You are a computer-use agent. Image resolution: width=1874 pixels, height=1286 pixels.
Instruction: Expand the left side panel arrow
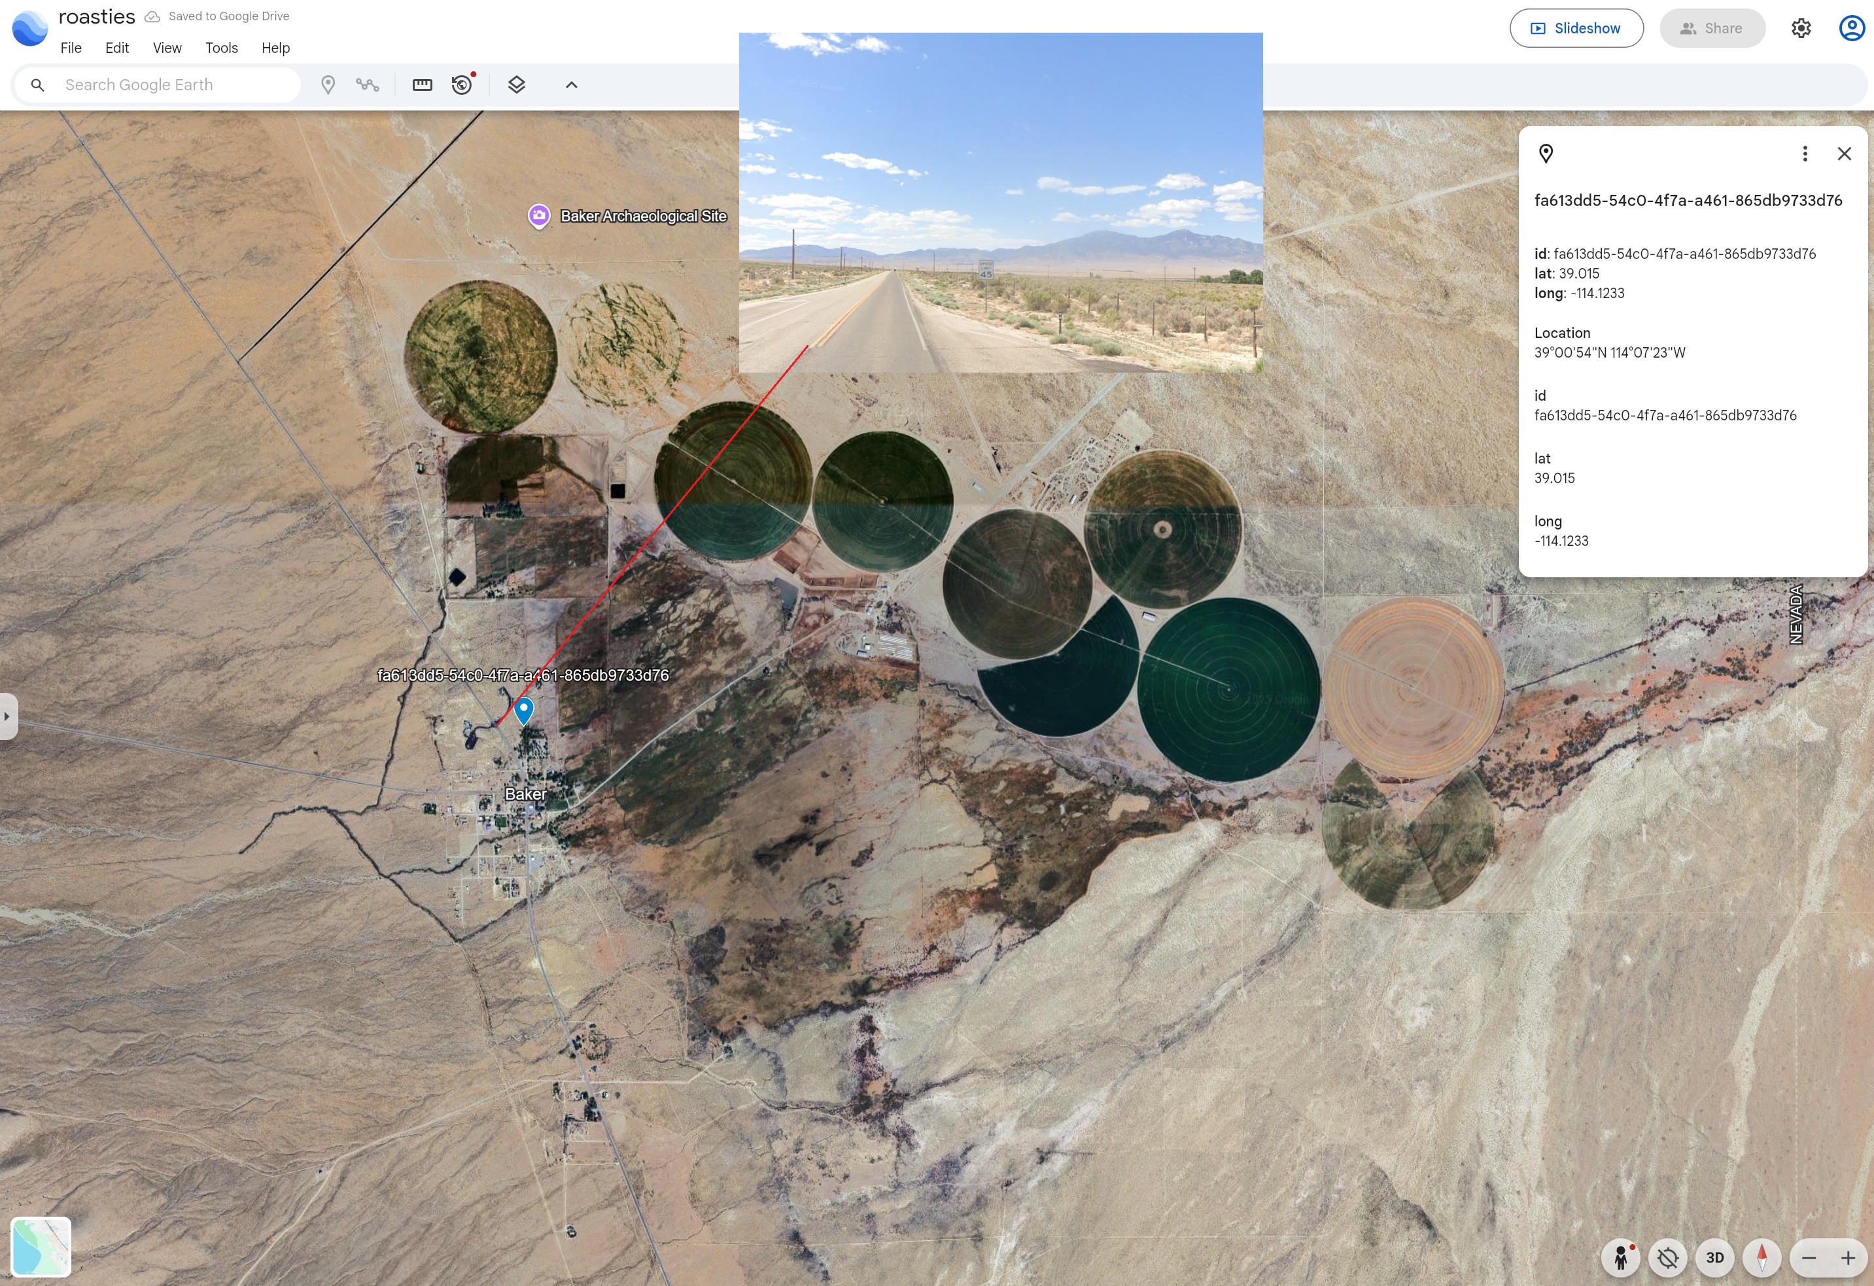(x=7, y=717)
